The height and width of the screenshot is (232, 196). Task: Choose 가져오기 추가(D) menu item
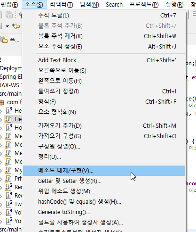(104, 126)
